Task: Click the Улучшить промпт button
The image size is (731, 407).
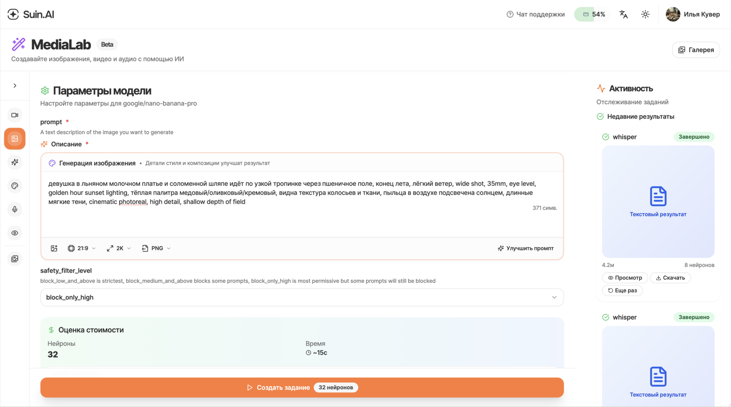Action: 526,248
